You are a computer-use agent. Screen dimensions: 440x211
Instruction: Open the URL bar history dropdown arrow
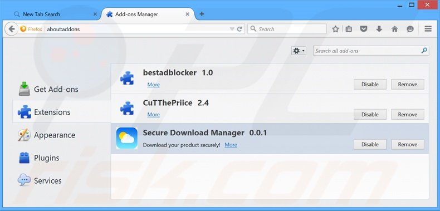point(232,29)
